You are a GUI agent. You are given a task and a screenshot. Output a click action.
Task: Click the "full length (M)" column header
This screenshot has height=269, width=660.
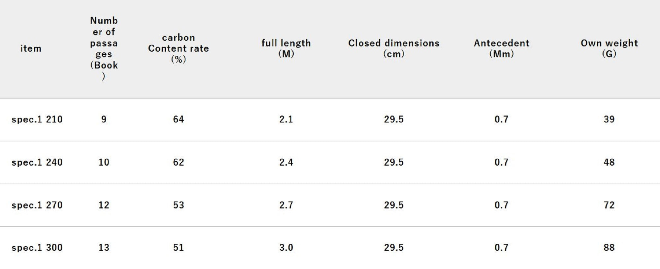pos(286,48)
